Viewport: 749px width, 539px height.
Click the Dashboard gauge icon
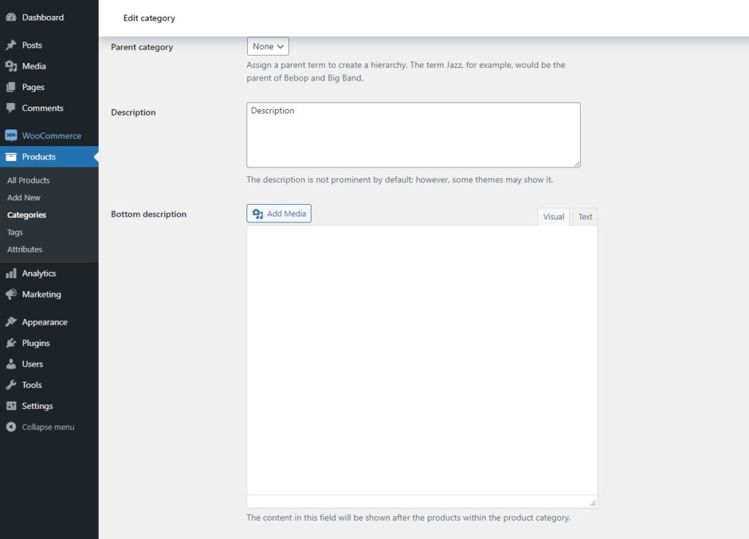(x=11, y=18)
